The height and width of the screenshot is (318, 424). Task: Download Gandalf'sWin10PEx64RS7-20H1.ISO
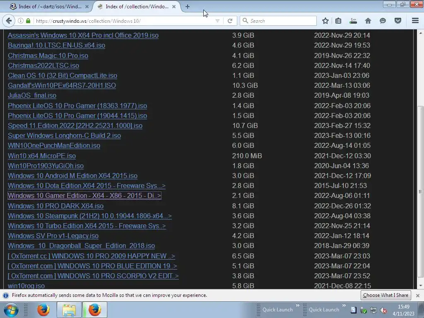[x=62, y=86]
